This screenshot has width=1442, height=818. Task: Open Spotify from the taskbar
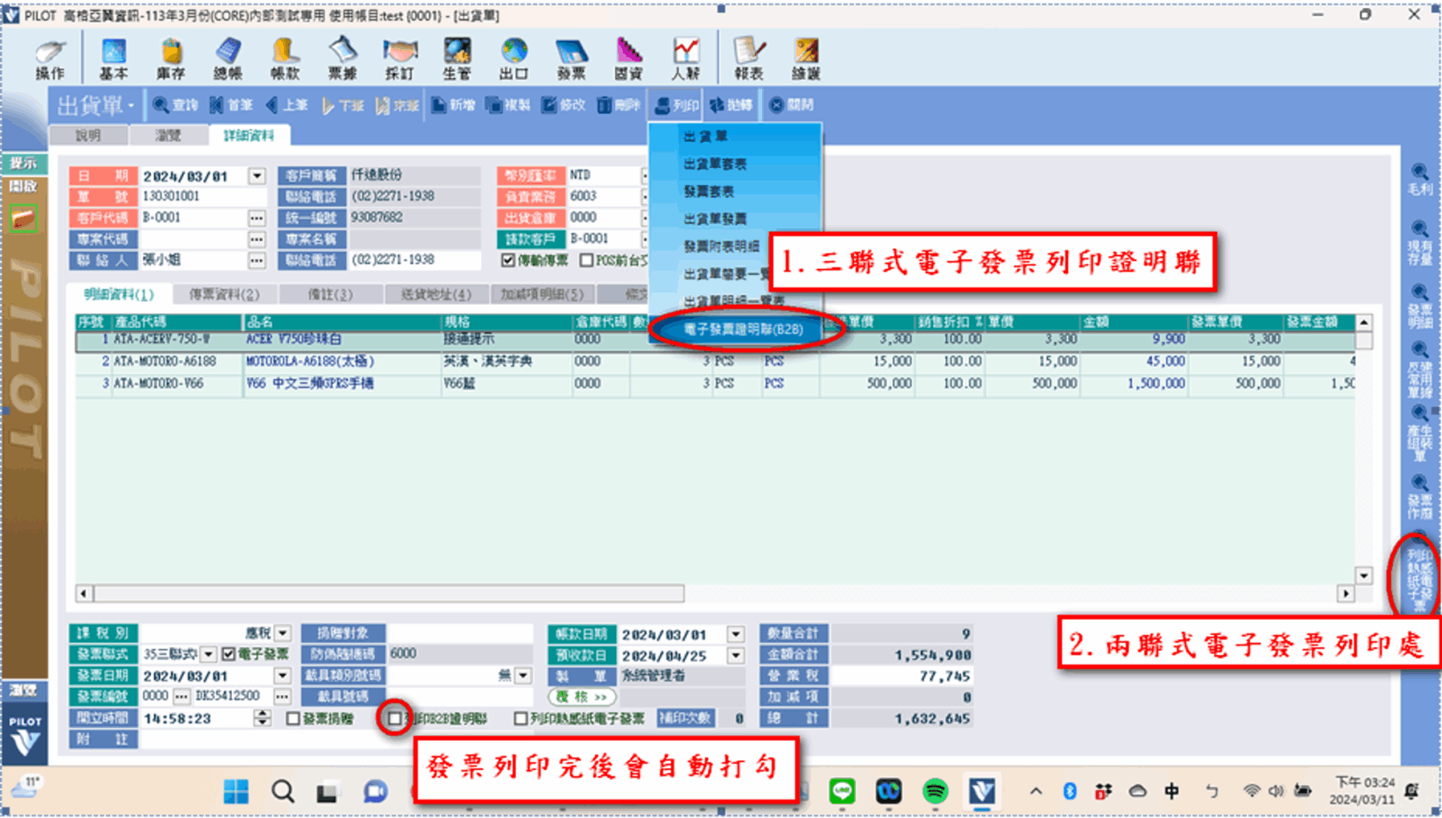[935, 792]
